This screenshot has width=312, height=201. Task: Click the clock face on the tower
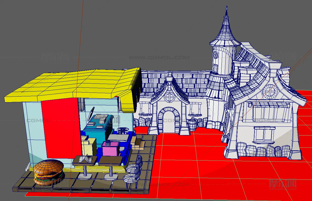(215, 54)
